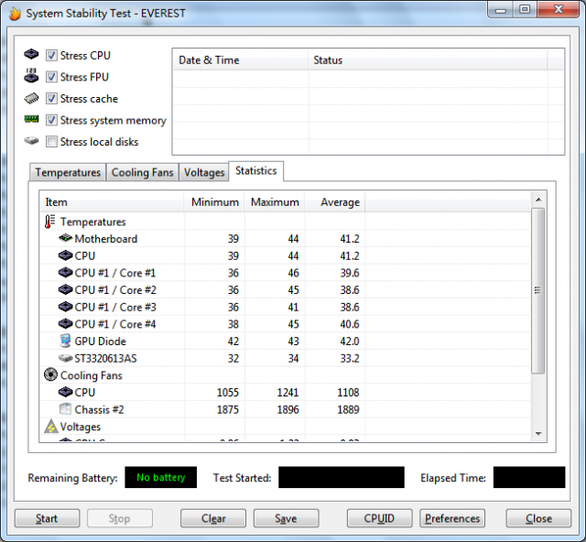Click the statistics list scroll up arrow
Screen dimensions: 586x542
coord(538,200)
